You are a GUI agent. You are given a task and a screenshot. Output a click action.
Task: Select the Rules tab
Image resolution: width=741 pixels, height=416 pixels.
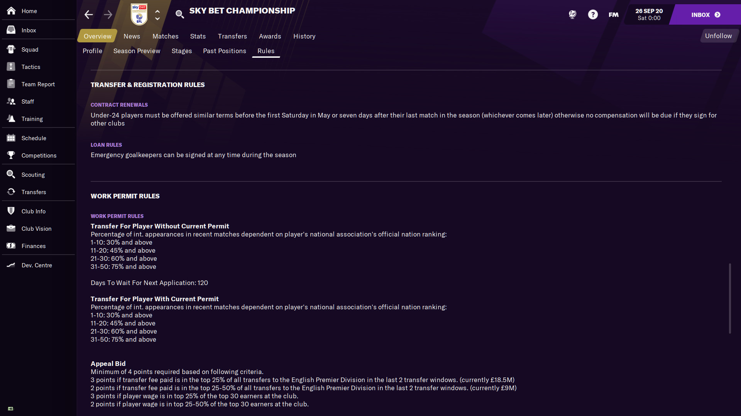click(265, 51)
